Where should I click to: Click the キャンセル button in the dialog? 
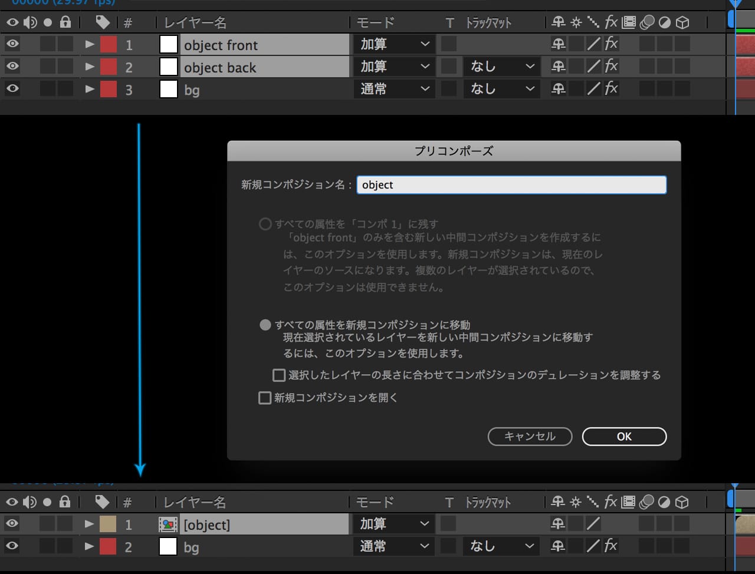click(x=530, y=437)
